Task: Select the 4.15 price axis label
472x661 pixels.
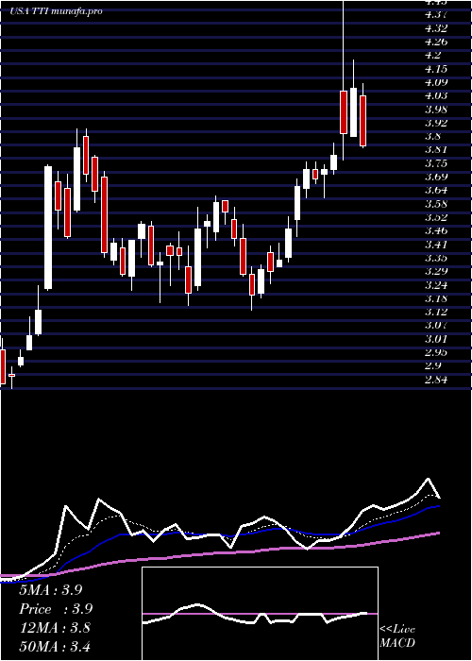Action: click(437, 69)
